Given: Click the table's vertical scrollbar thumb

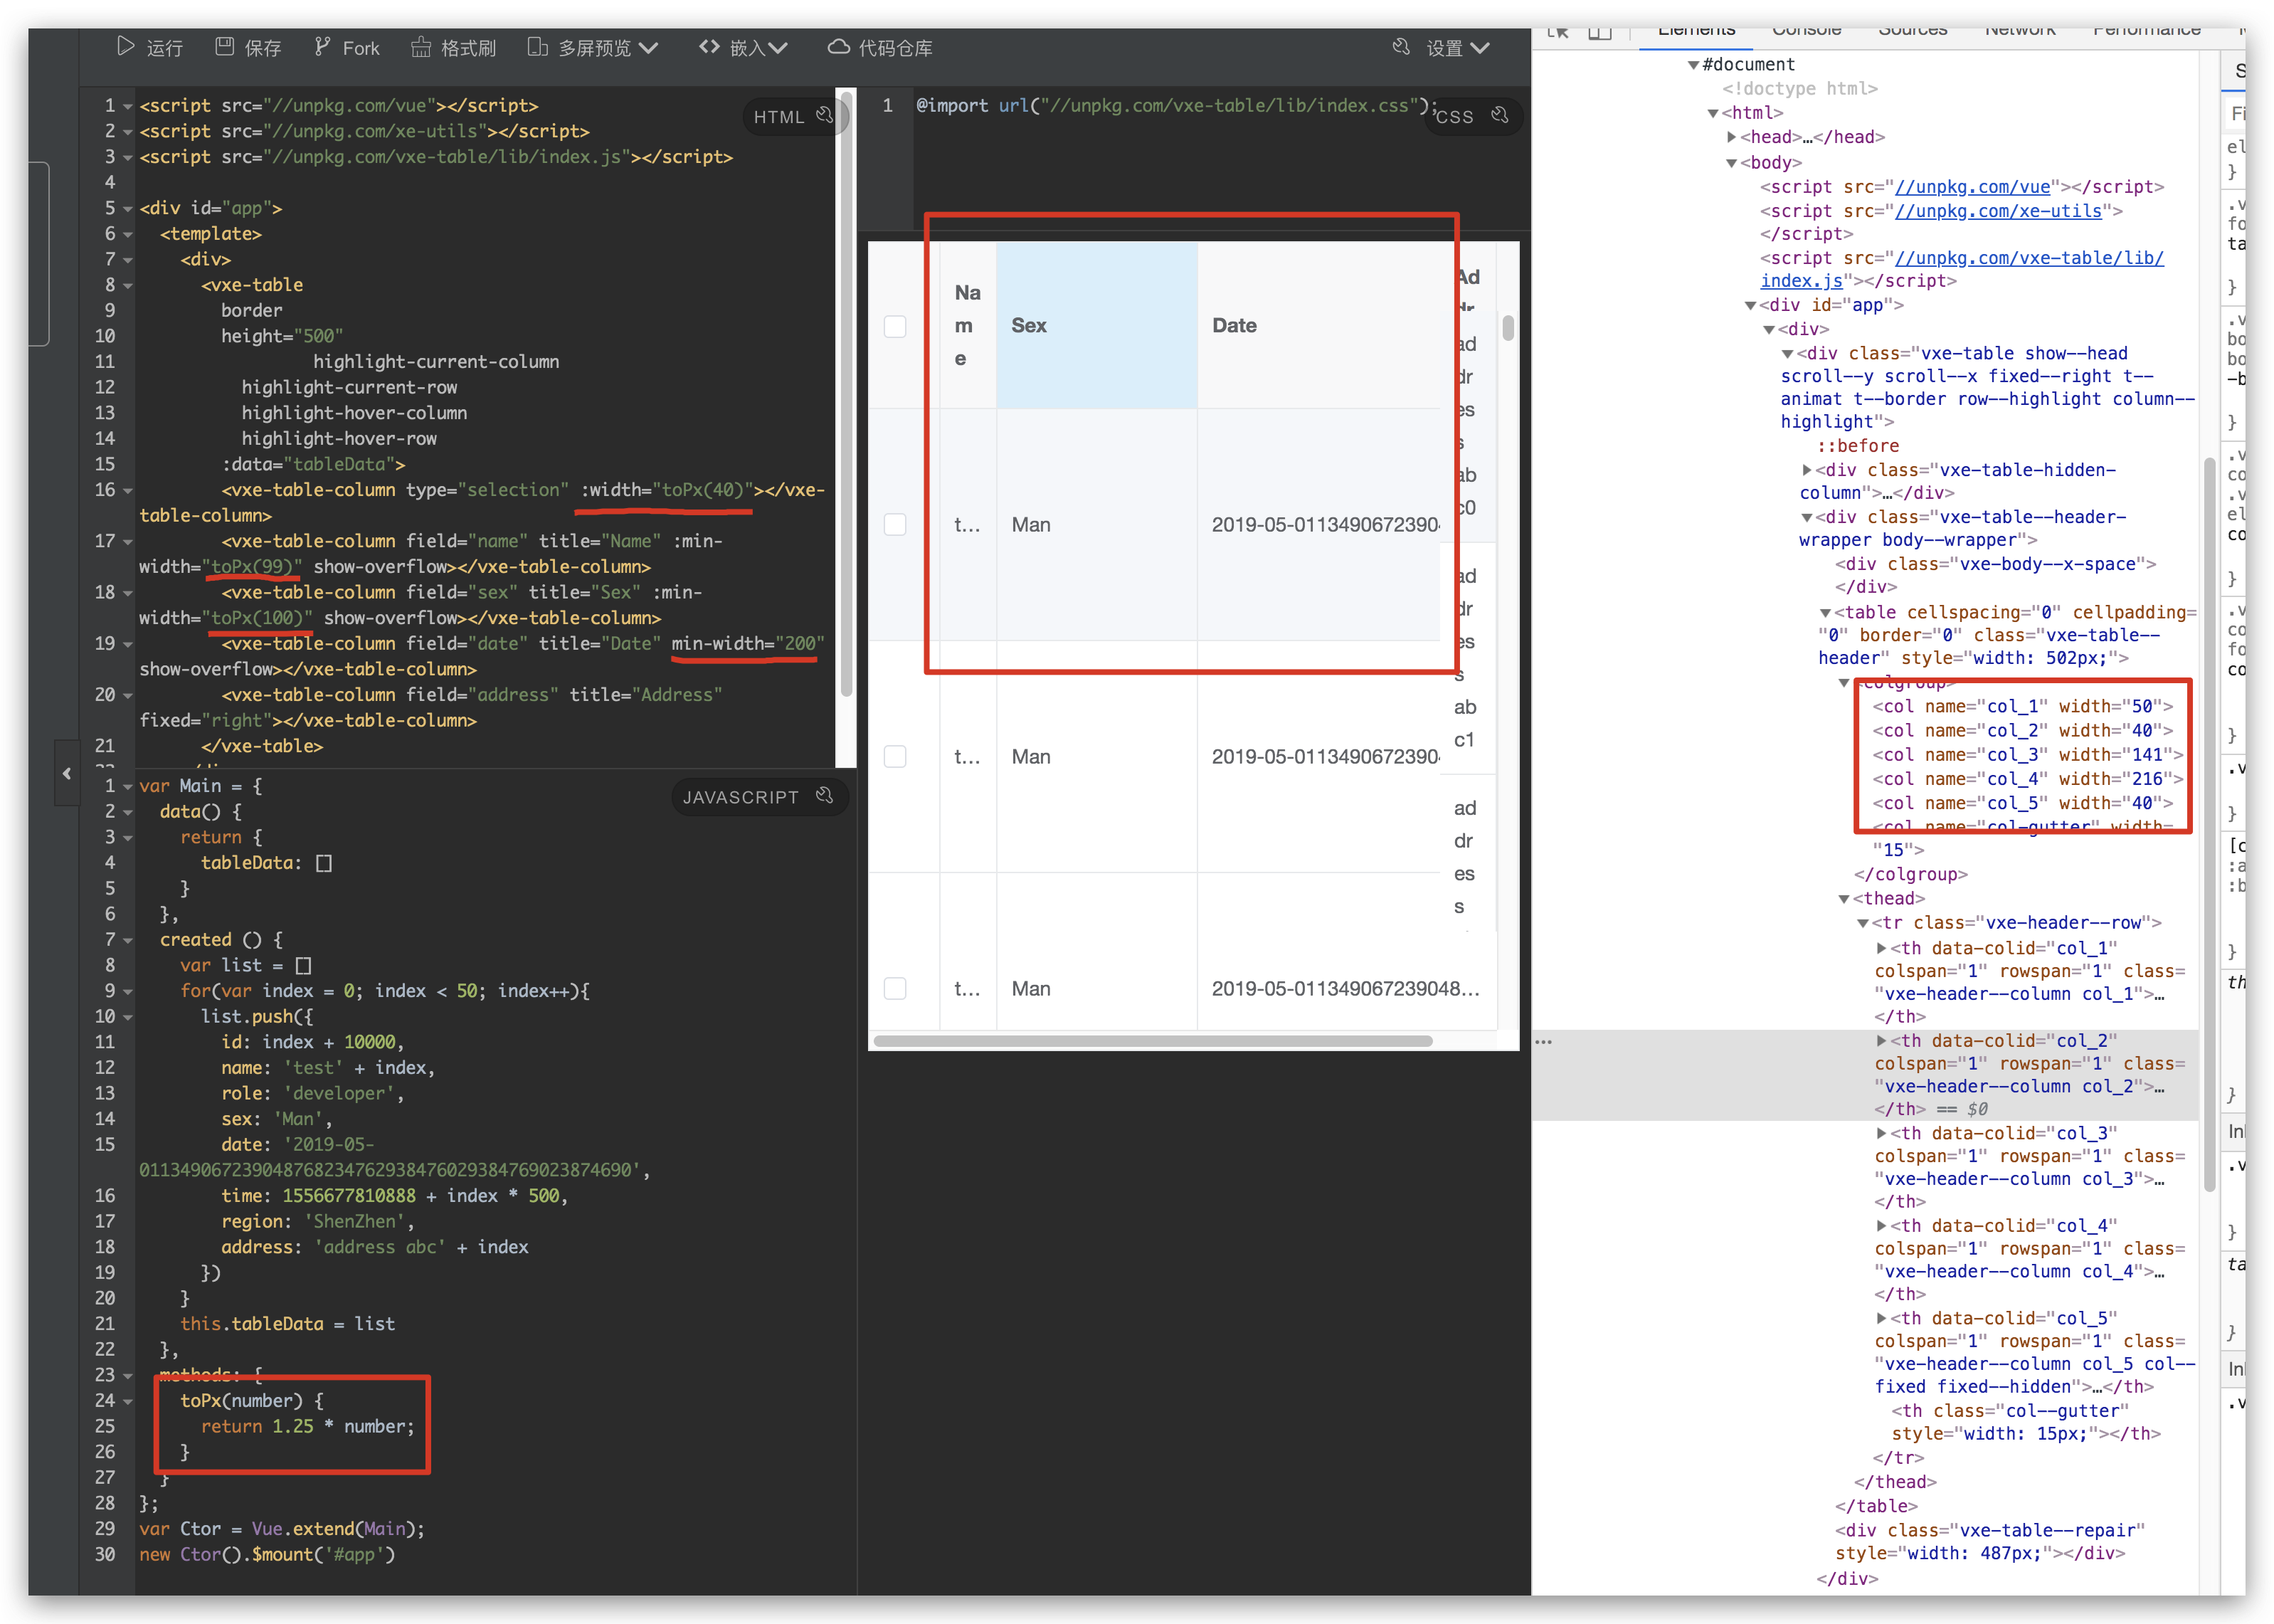Looking at the screenshot, I should click(x=1507, y=327).
